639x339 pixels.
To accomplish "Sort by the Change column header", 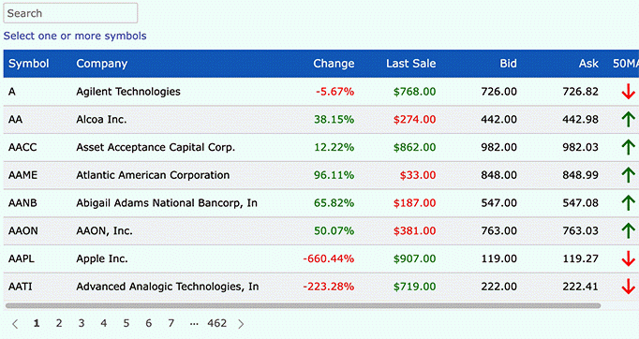I will (x=334, y=64).
